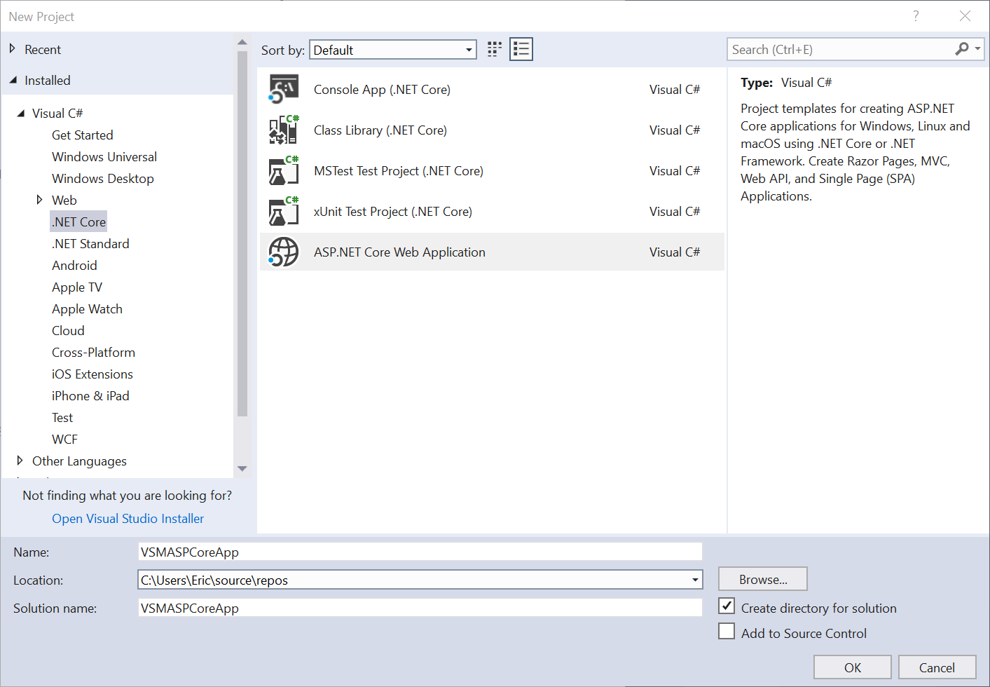Expand the Web tree node
Image resolution: width=990 pixels, height=687 pixels.
[x=39, y=200]
